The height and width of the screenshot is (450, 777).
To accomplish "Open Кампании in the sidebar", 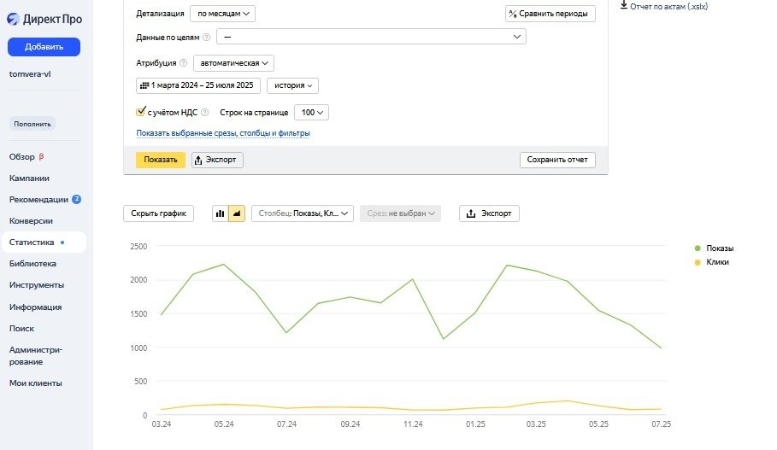I will [29, 178].
